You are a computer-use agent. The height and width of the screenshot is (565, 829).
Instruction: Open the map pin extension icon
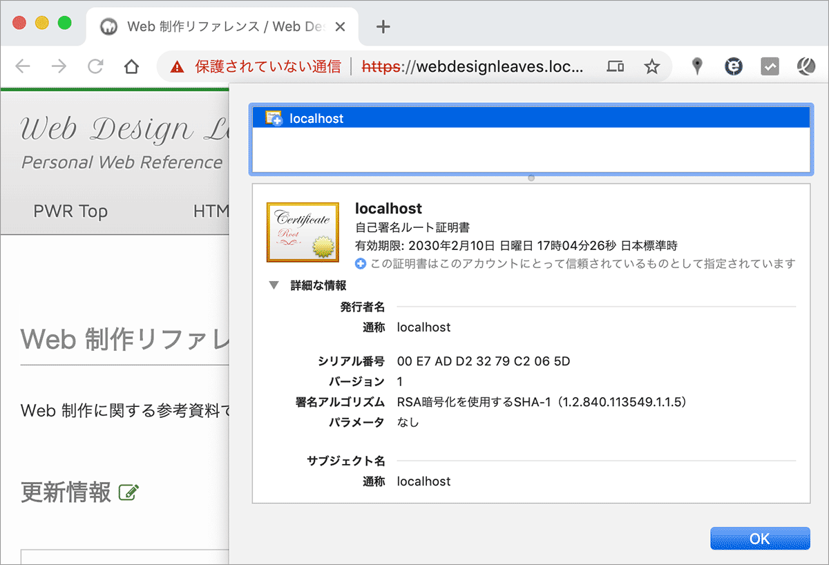coord(698,66)
